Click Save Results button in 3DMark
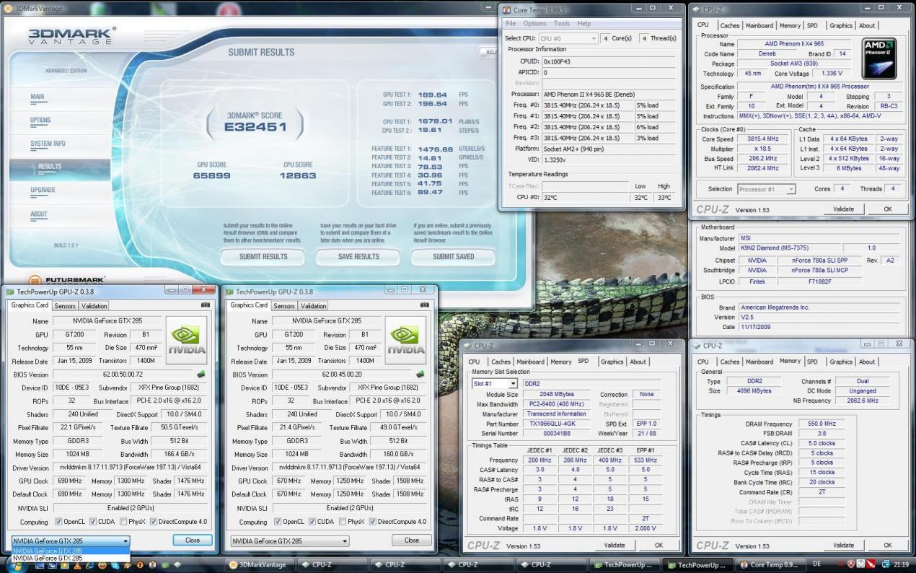Screen dimensions: 916x573 358,257
